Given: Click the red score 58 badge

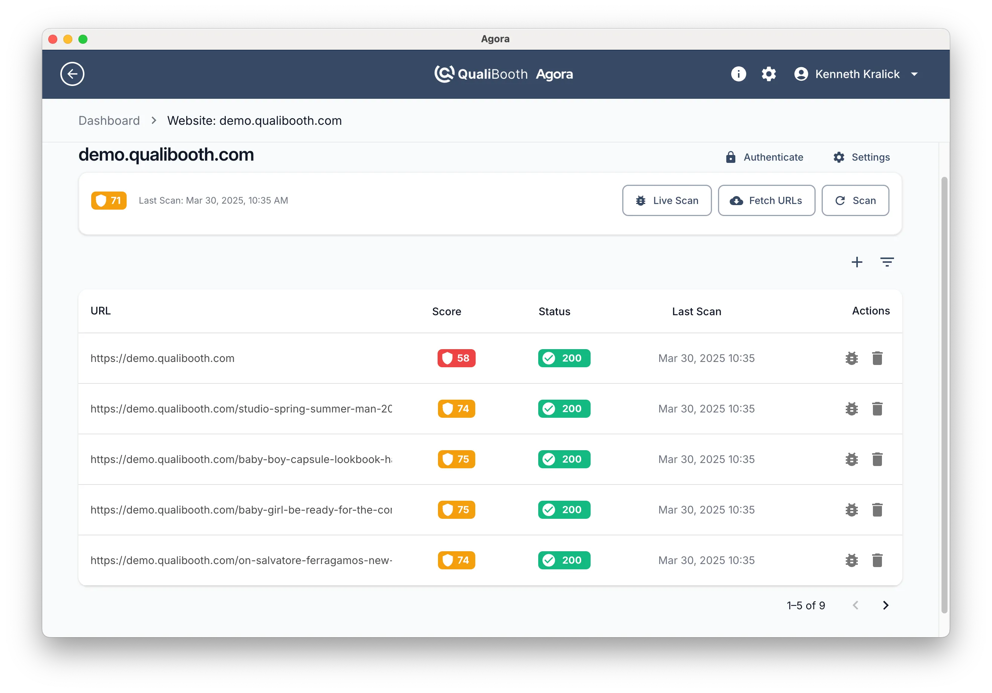Looking at the screenshot, I should [x=456, y=359].
